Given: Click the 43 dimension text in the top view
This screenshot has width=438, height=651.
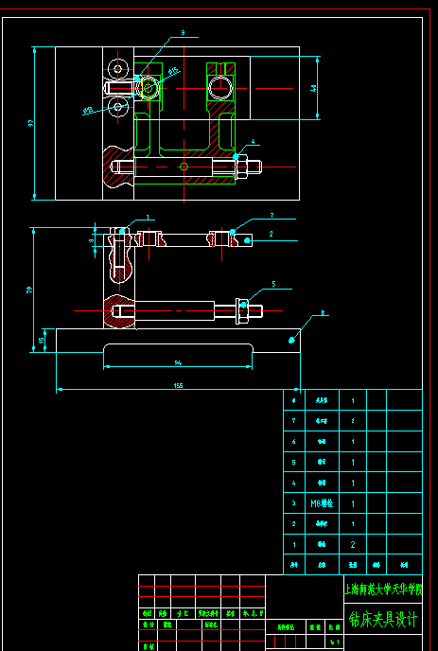Looking at the screenshot, I should coord(313,88).
